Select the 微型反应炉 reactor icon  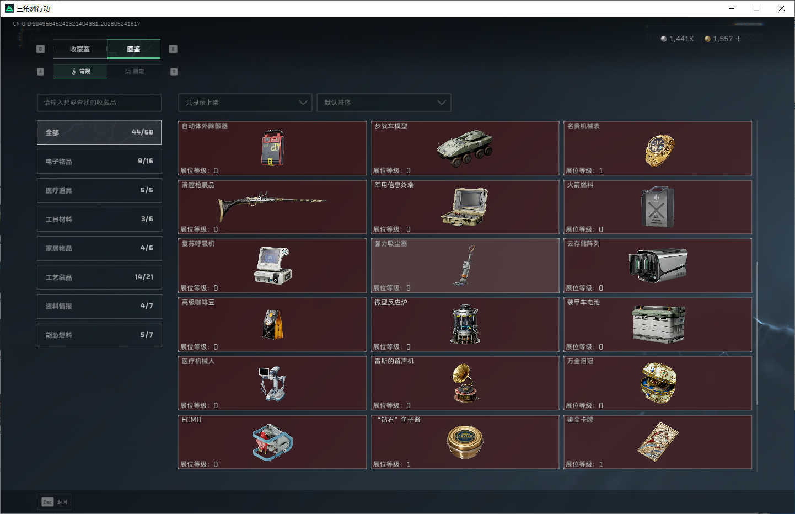(465, 324)
